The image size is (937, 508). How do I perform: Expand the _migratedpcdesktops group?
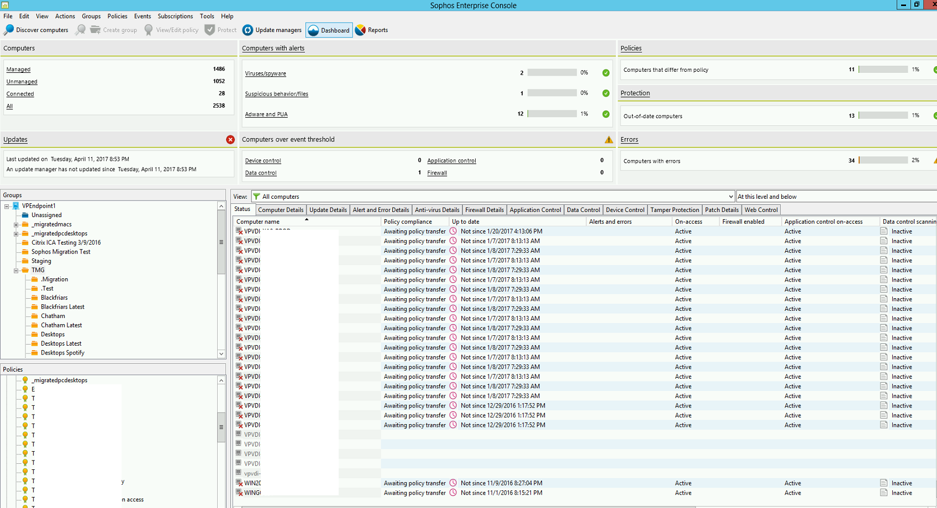pos(16,234)
